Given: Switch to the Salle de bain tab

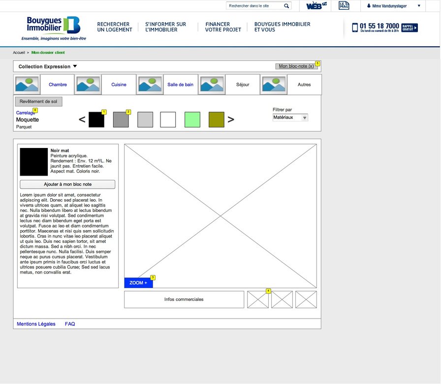Looking at the screenshot, I should pyautogui.click(x=180, y=85).
